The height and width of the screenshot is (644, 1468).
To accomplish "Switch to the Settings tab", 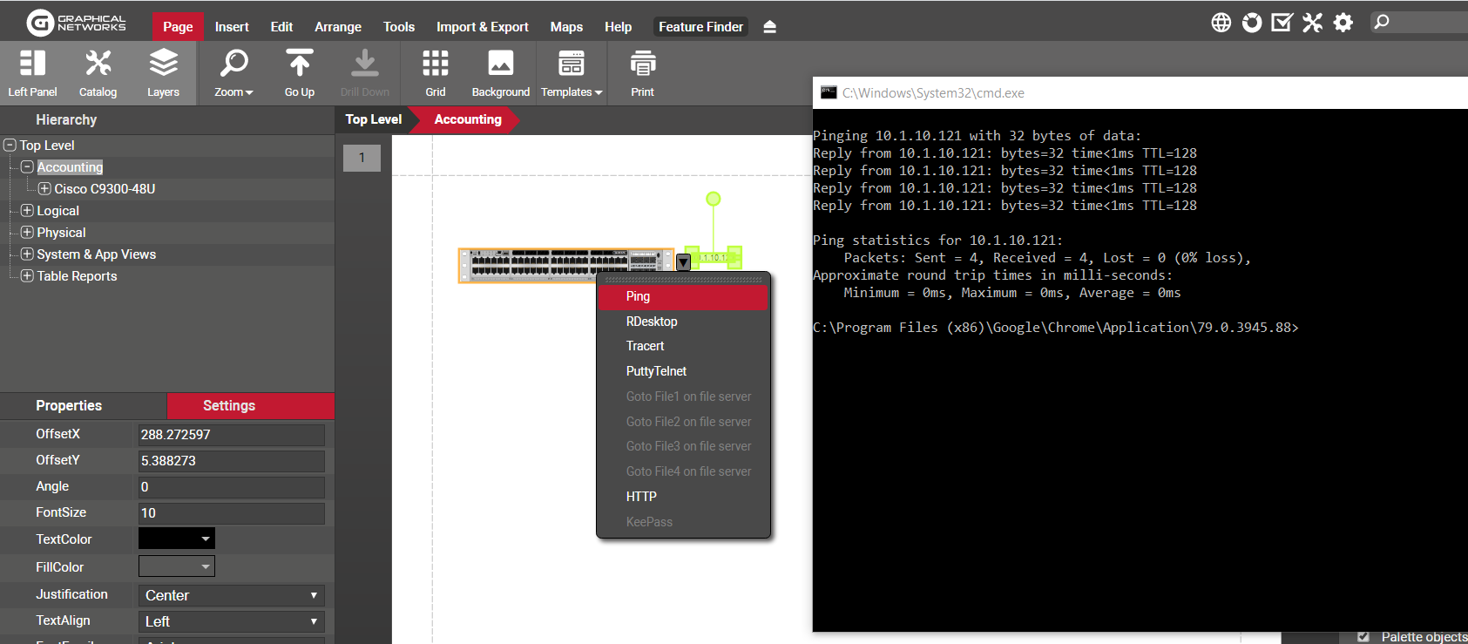I will click(x=229, y=406).
